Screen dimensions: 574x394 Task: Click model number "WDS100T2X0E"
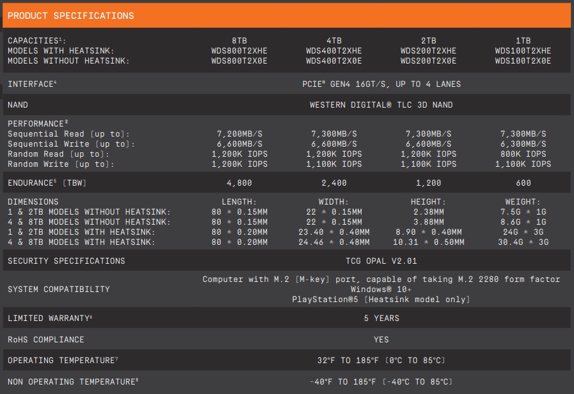coord(523,61)
